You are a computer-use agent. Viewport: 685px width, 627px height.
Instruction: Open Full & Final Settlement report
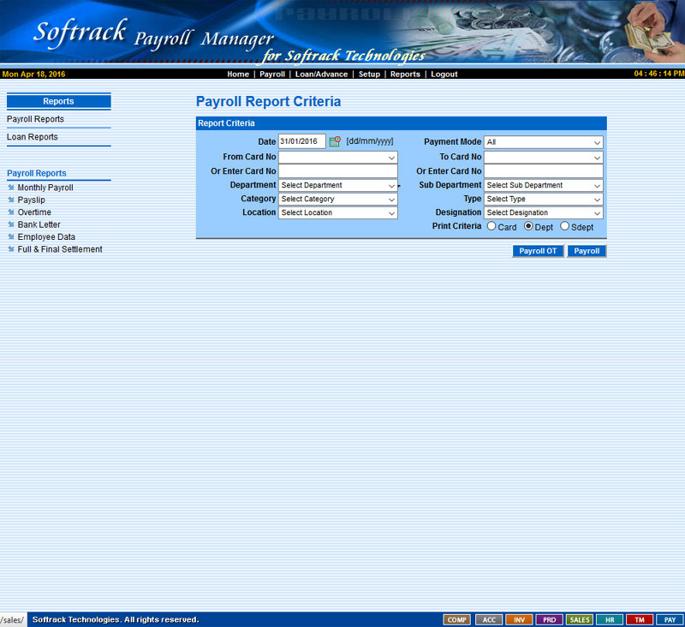coord(59,249)
